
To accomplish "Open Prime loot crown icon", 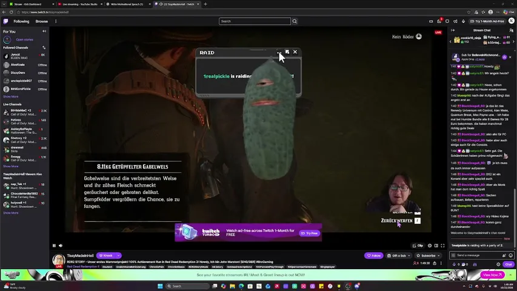I will pyautogui.click(x=431, y=21).
